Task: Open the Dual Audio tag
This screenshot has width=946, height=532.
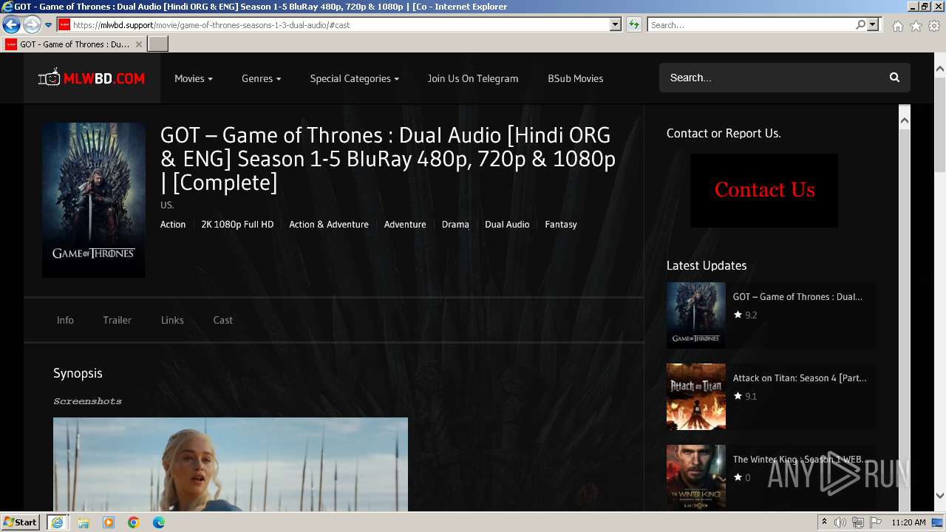Action: [x=507, y=225]
